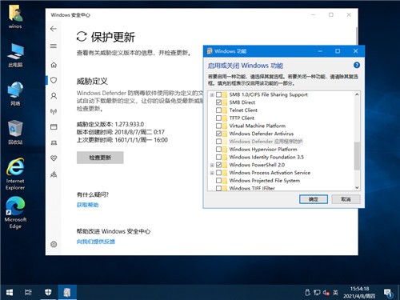
Task: Expand the Windows PowerShell 2.0 node
Action: [212, 165]
